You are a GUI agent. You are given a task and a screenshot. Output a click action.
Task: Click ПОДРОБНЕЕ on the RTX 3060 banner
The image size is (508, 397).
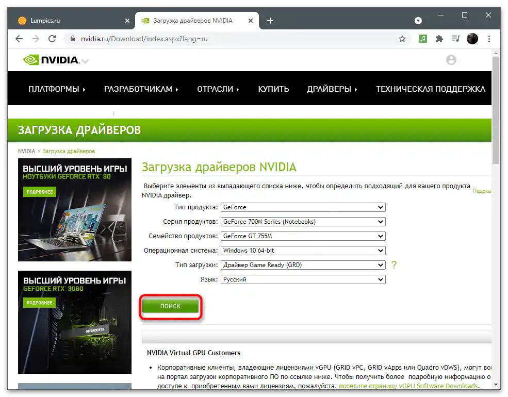[x=40, y=303]
